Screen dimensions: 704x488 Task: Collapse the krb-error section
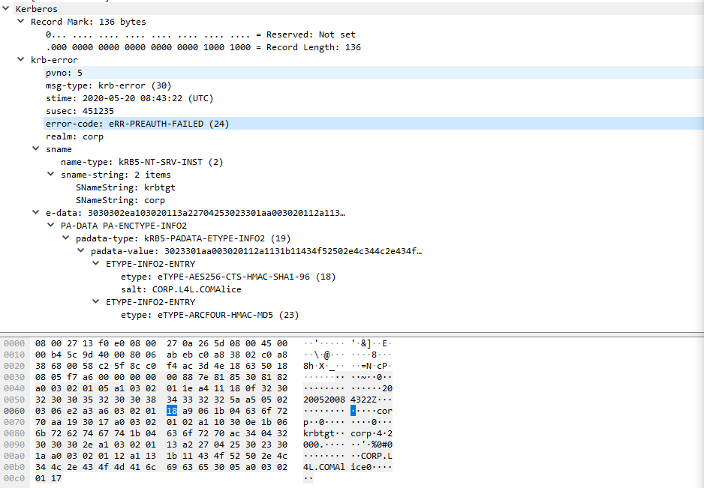pyautogui.click(x=21, y=60)
